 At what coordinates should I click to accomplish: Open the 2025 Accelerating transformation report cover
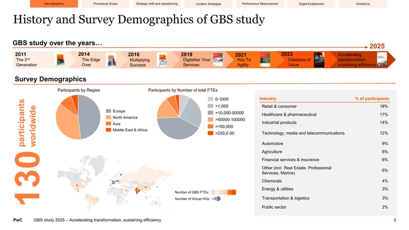(382, 59)
